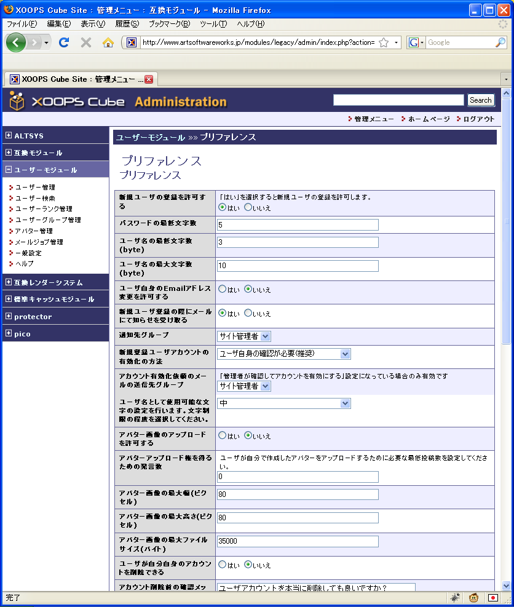Screen dimensions: 514x607
Task: Open the 管理メニュー link
Action: point(374,119)
